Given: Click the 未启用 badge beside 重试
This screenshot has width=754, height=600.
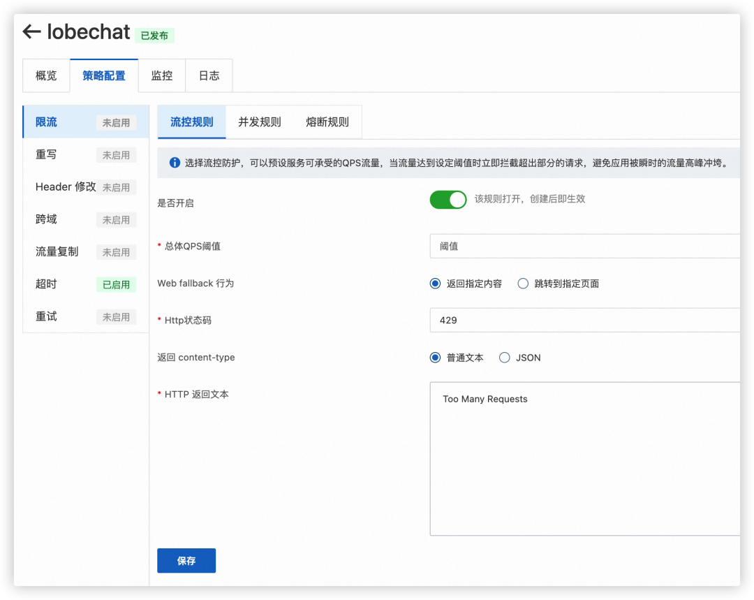Looking at the screenshot, I should click(x=117, y=317).
